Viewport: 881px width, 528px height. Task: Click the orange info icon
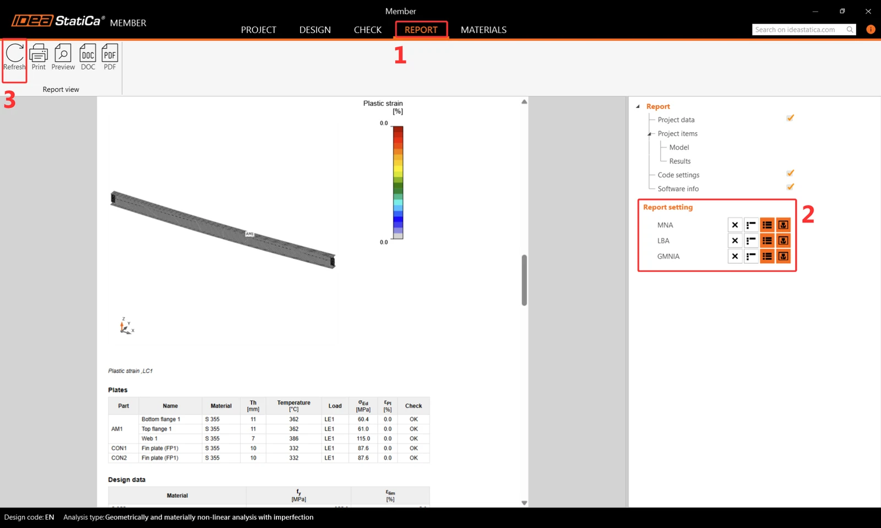[871, 29]
